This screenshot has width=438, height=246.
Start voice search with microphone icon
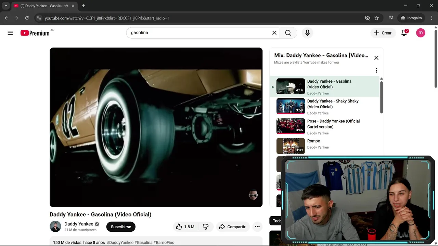tap(307, 33)
